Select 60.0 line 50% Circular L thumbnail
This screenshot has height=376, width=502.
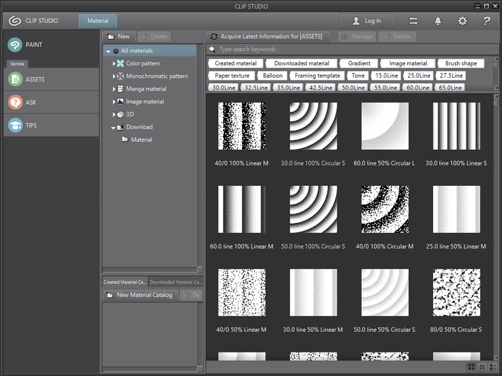pos(385,126)
